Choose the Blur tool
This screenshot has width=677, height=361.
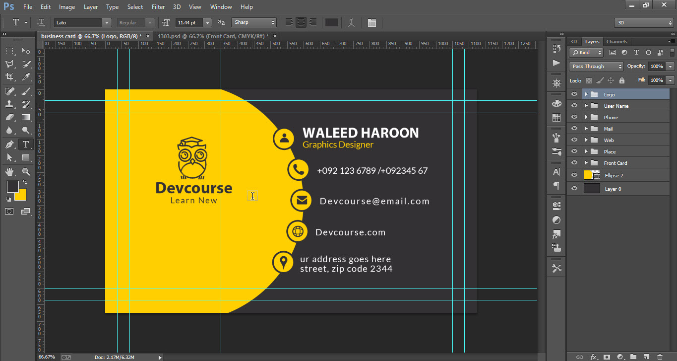click(9, 130)
